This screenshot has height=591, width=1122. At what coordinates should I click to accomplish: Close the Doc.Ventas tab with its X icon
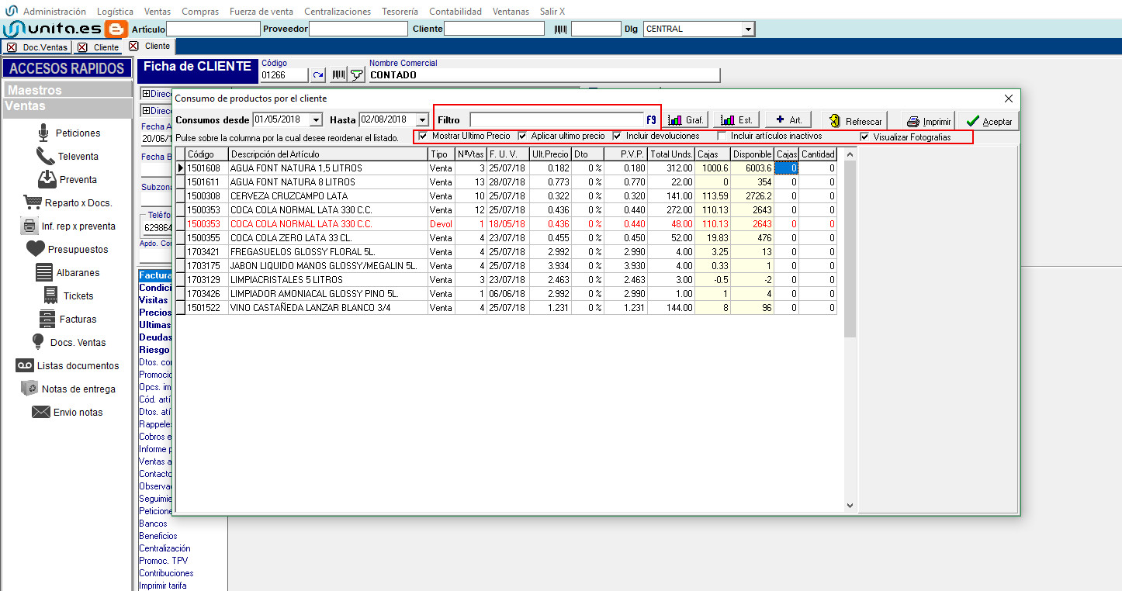pyautogui.click(x=13, y=47)
